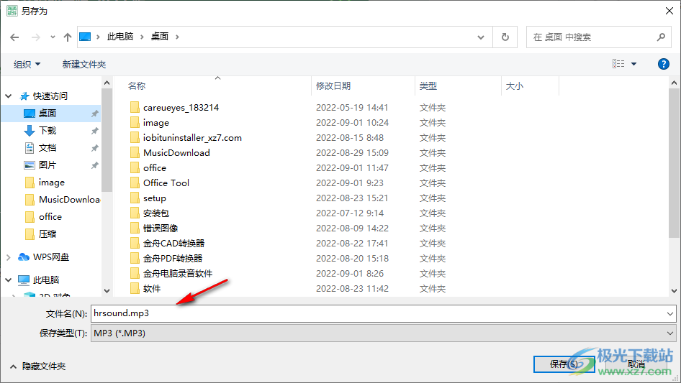Select the 金舟CAD转换器 folder

(x=173, y=244)
